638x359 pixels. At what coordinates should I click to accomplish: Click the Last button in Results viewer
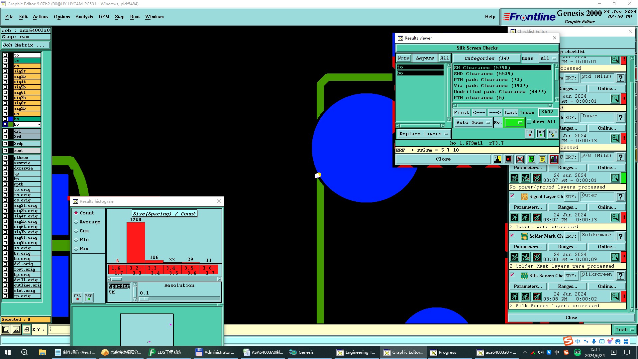pos(510,113)
